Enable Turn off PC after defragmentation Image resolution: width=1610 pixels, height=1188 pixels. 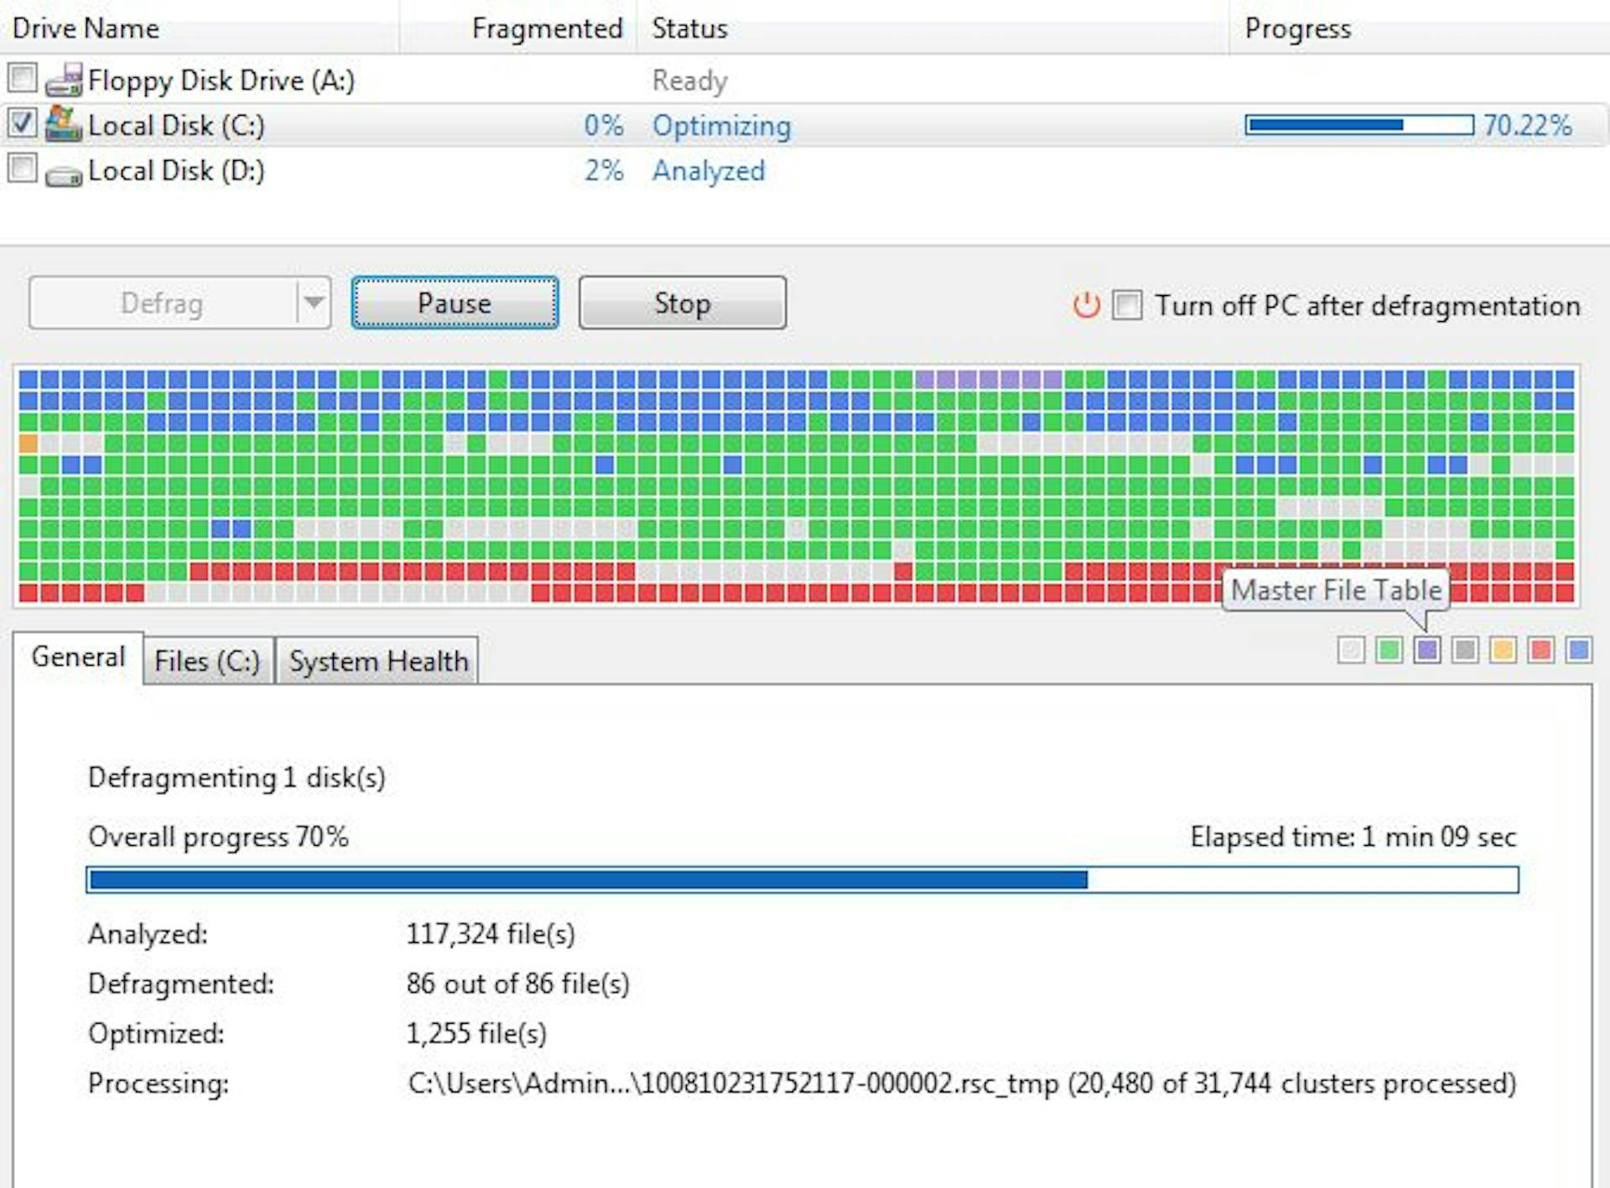pyautogui.click(x=1128, y=305)
